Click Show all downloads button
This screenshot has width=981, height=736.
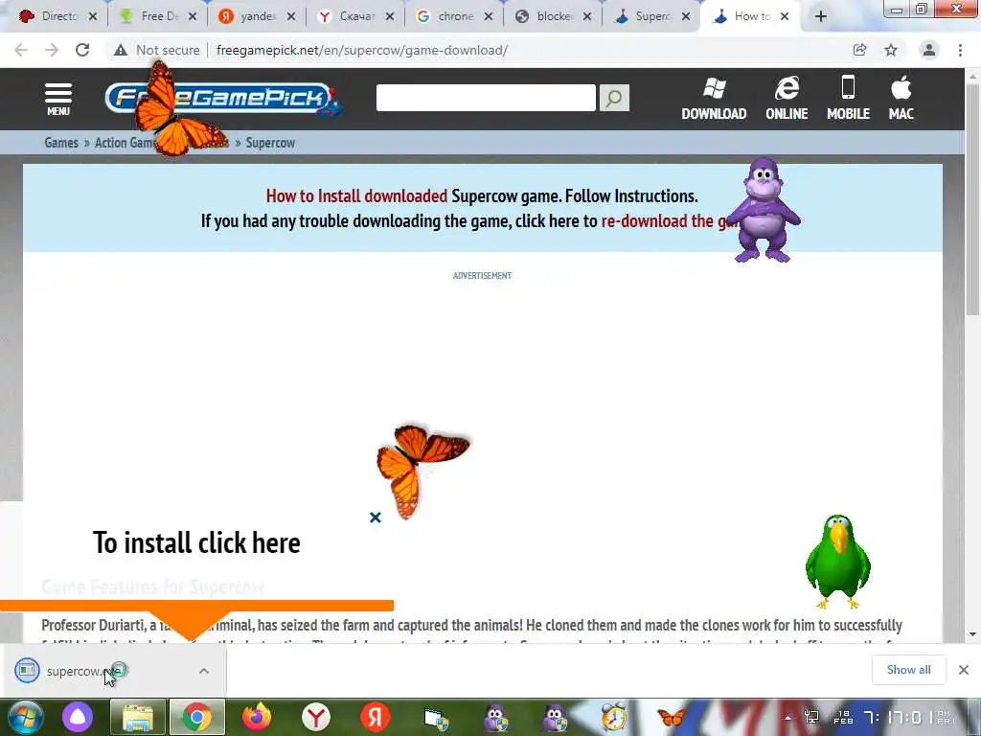click(x=908, y=670)
